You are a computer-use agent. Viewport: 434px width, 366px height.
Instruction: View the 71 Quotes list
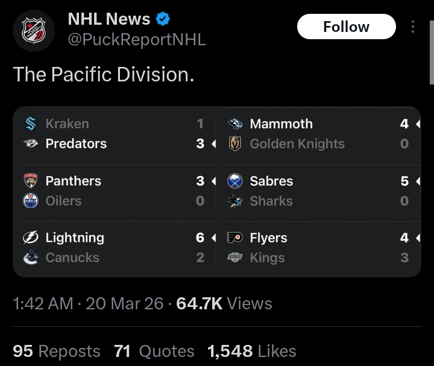(154, 351)
